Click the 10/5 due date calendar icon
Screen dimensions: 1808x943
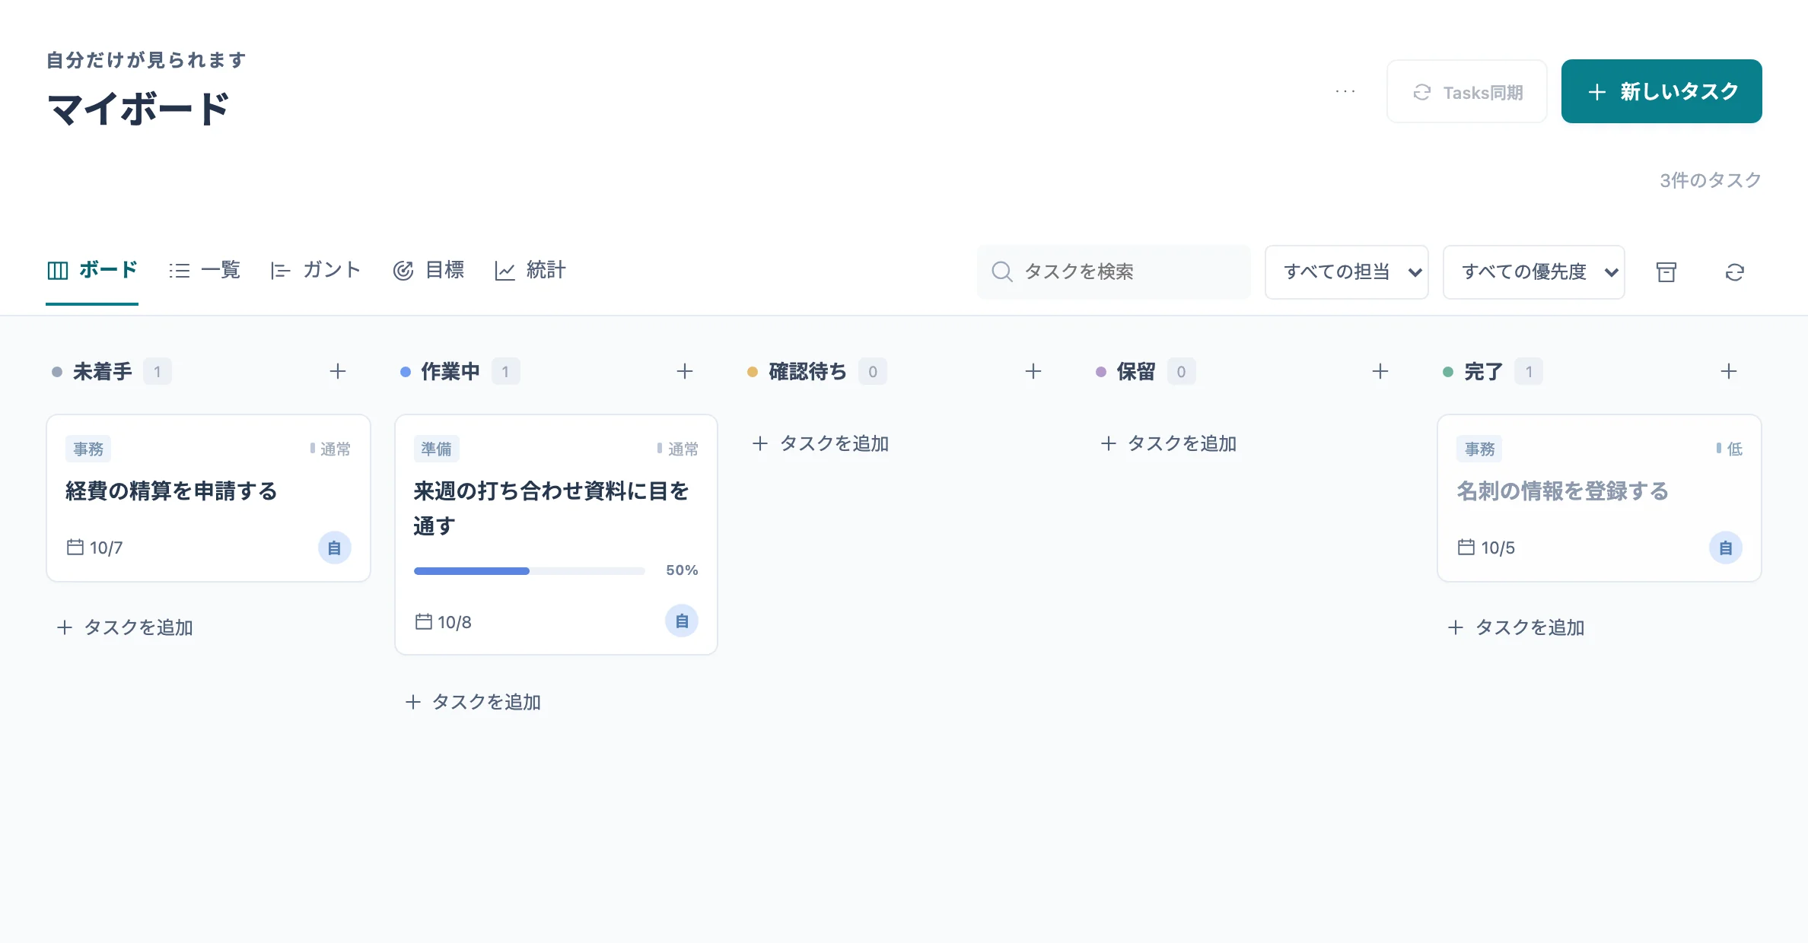(x=1466, y=547)
